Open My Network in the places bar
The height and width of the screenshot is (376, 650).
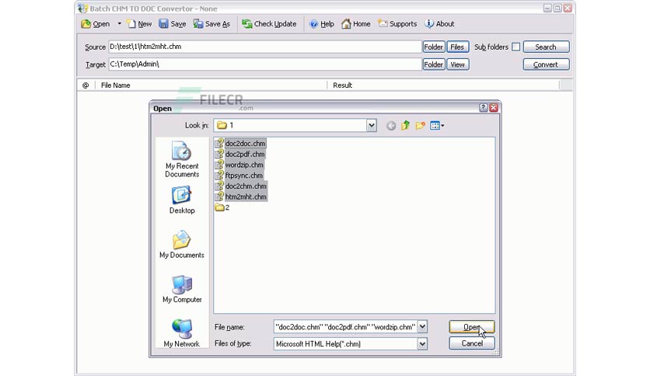click(182, 333)
